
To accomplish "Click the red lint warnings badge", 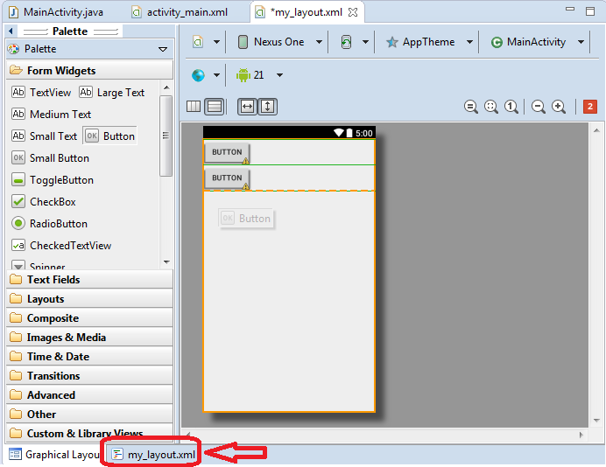I will click(590, 107).
